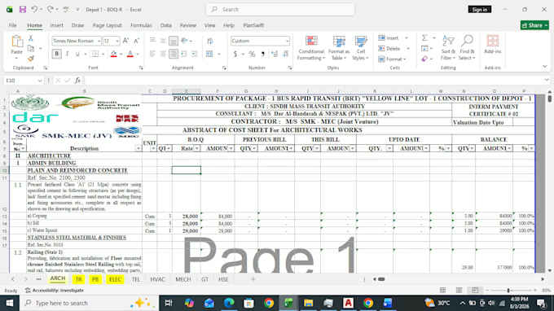Open the Windows Start menu
This screenshot has width=554, height=311.
tap(10, 303)
